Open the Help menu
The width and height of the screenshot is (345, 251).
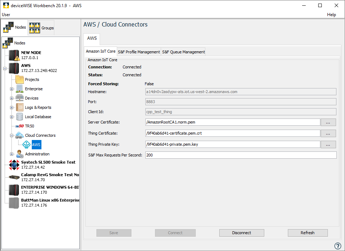pos(331,15)
